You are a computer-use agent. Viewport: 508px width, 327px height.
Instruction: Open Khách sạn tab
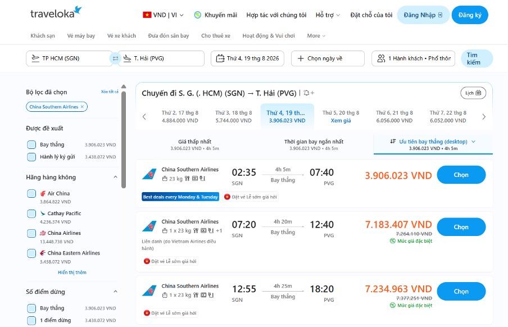[x=43, y=35]
